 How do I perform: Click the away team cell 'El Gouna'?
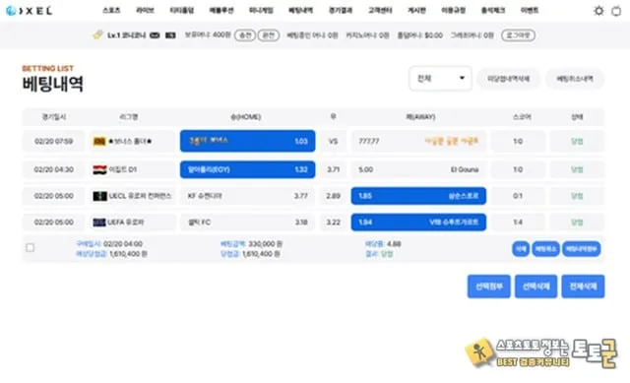(x=418, y=169)
